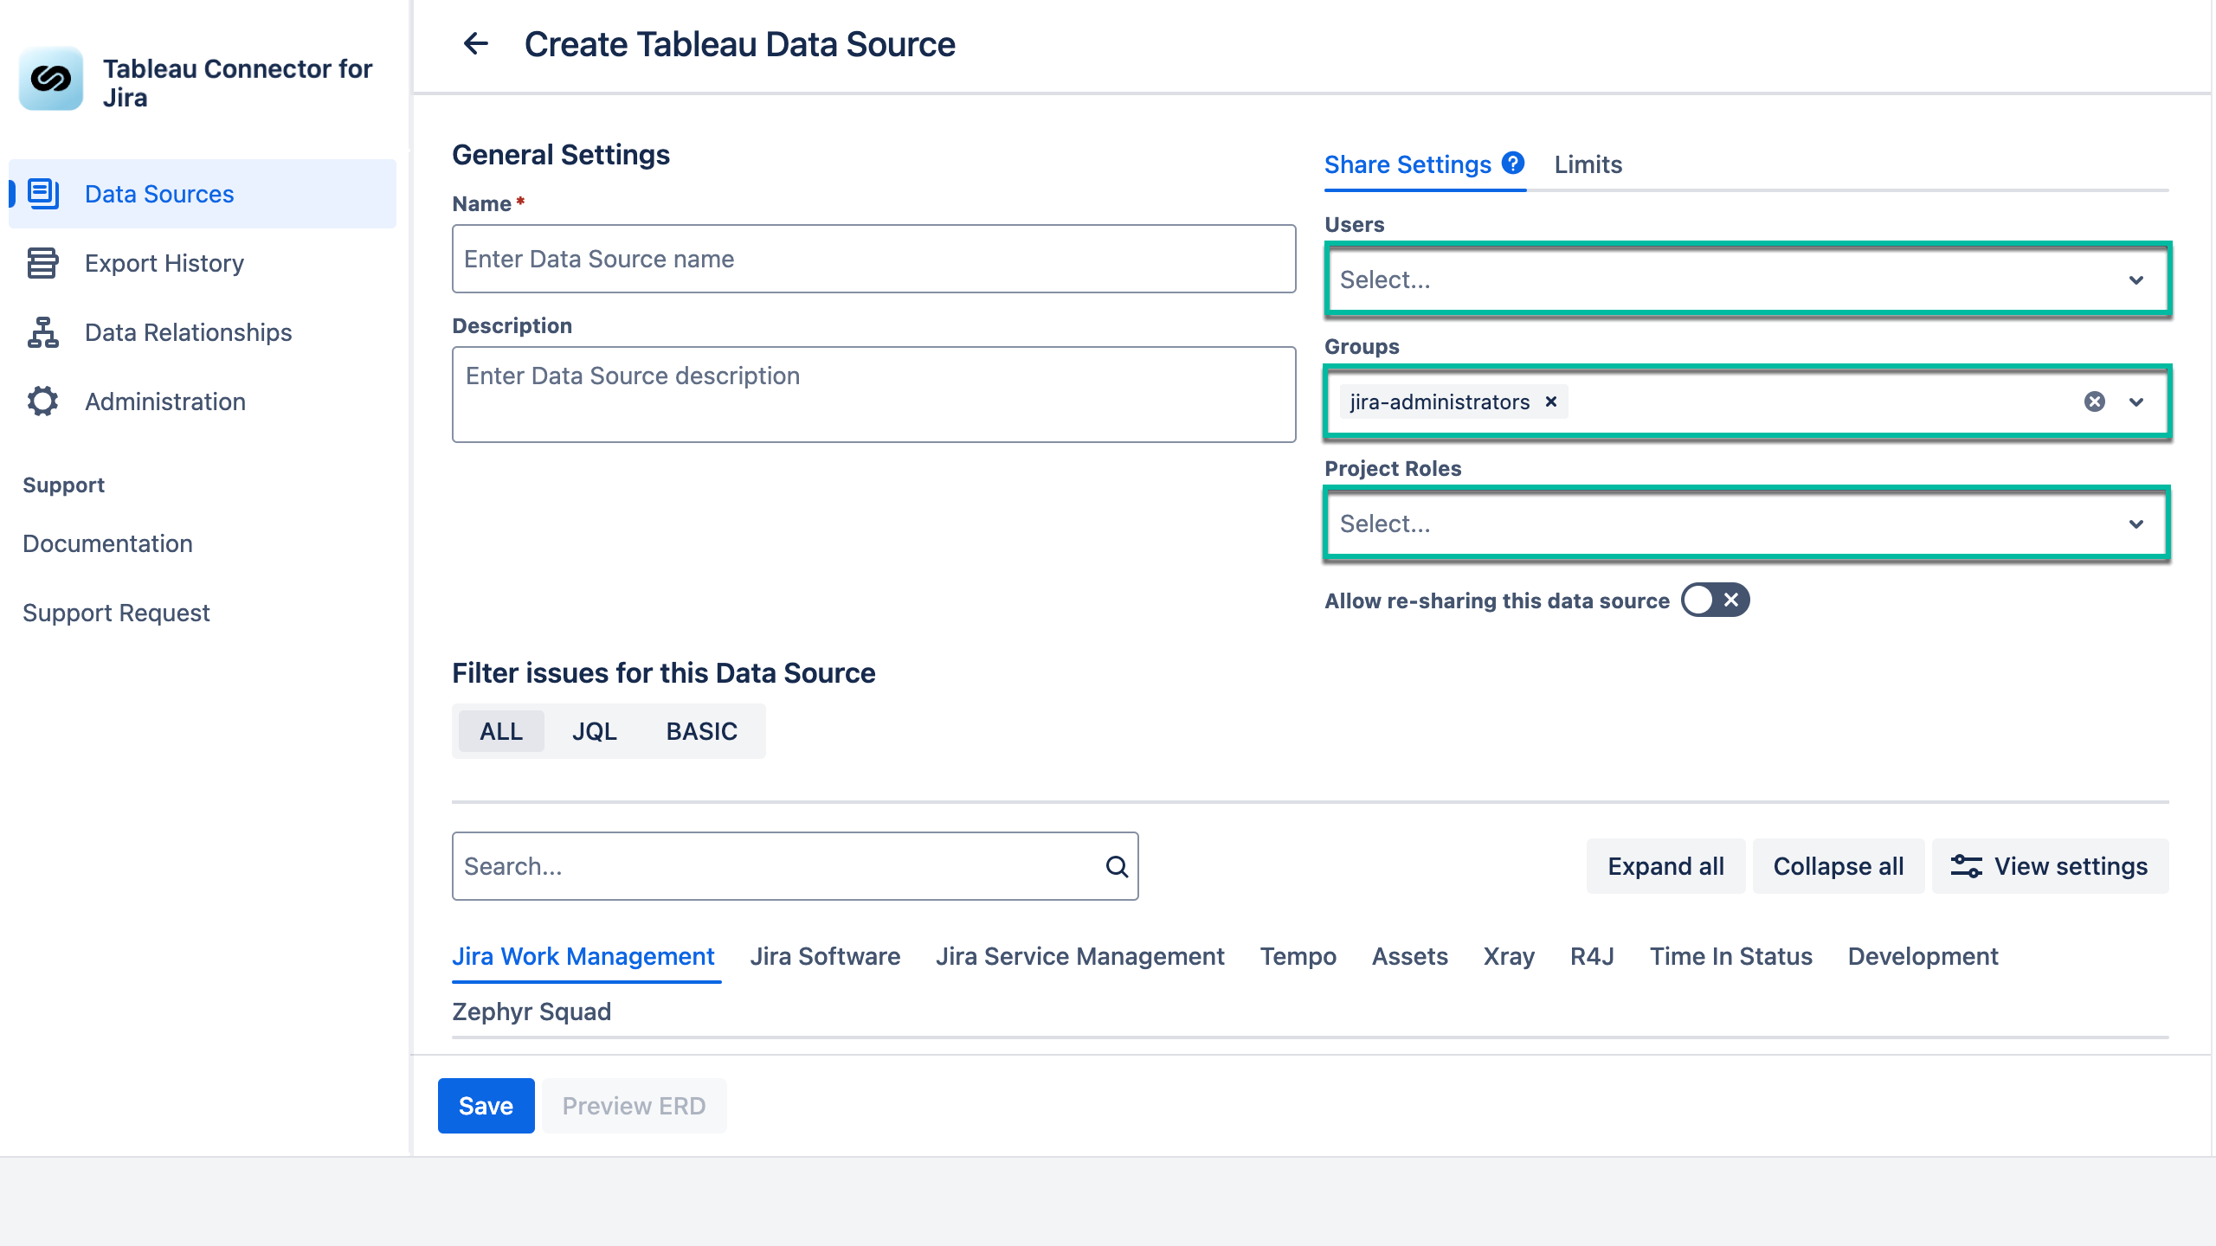Open the Project Roles dropdown
This screenshot has height=1246, width=2216.
coord(1747,523)
